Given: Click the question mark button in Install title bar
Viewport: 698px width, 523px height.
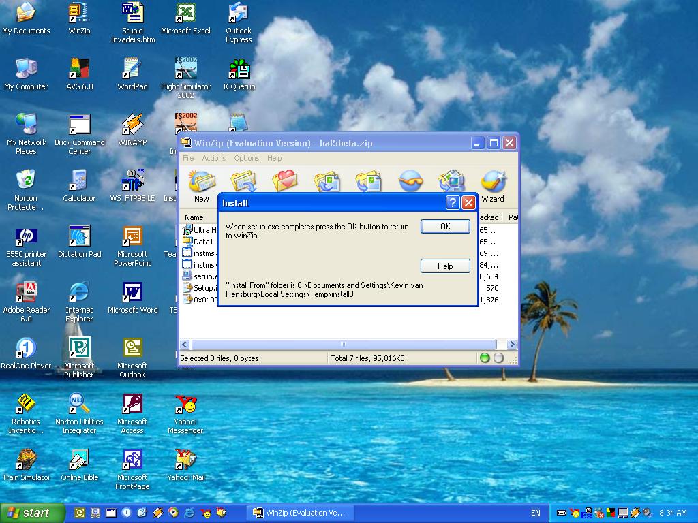Looking at the screenshot, I should point(453,203).
